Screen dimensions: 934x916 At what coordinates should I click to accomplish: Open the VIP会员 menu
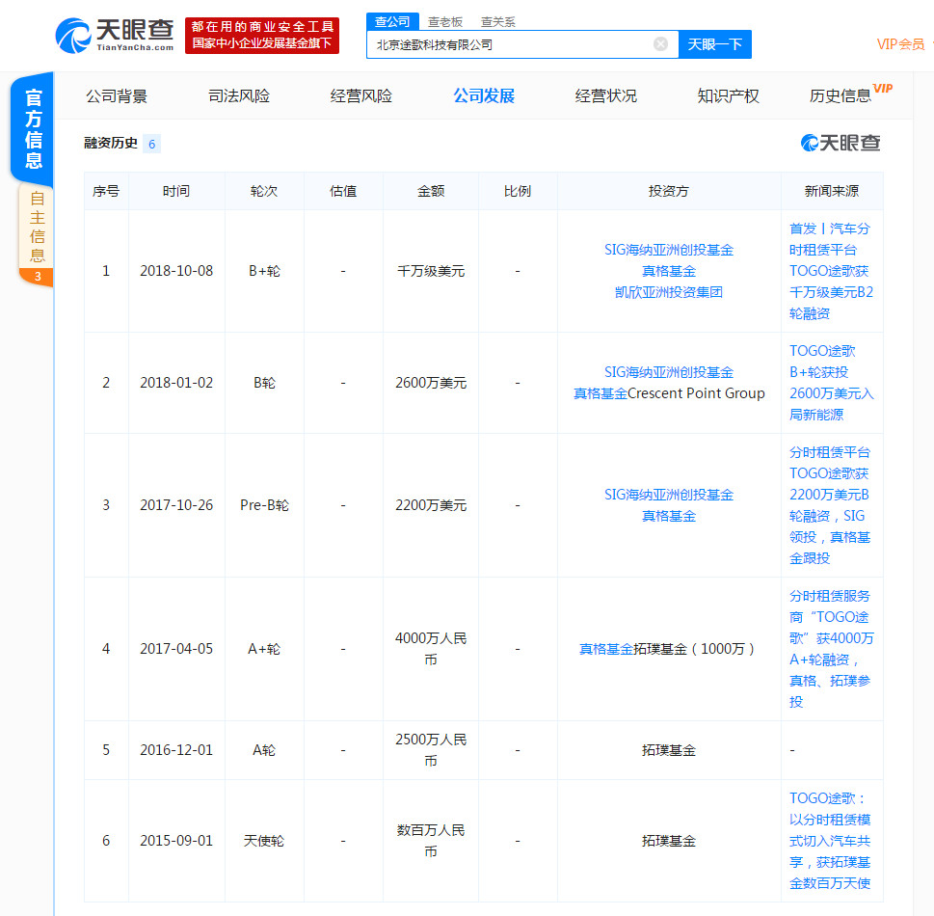(901, 44)
